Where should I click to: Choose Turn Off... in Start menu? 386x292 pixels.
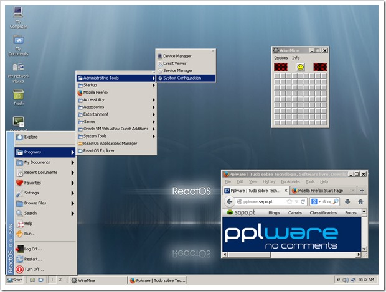click(45, 270)
